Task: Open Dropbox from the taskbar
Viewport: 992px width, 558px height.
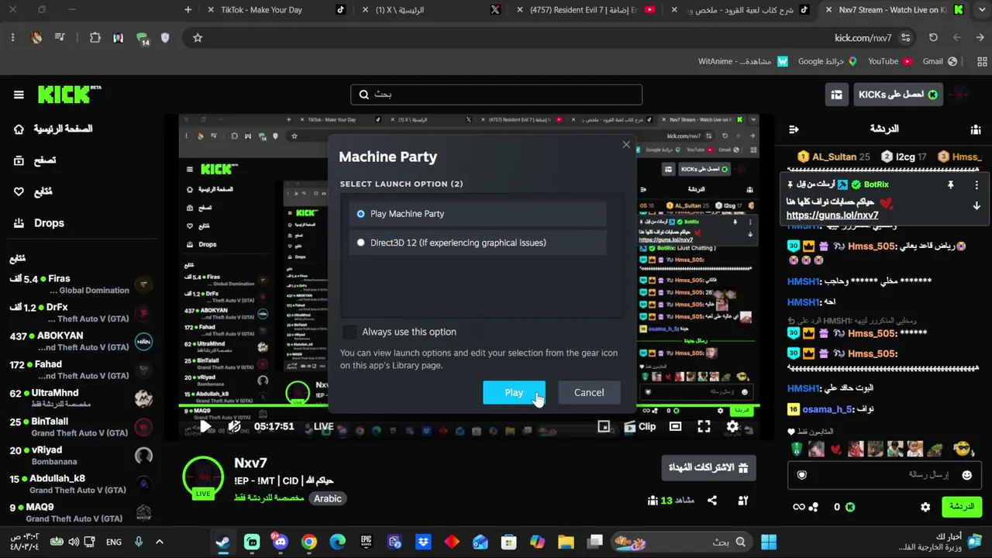Action: [x=423, y=542]
